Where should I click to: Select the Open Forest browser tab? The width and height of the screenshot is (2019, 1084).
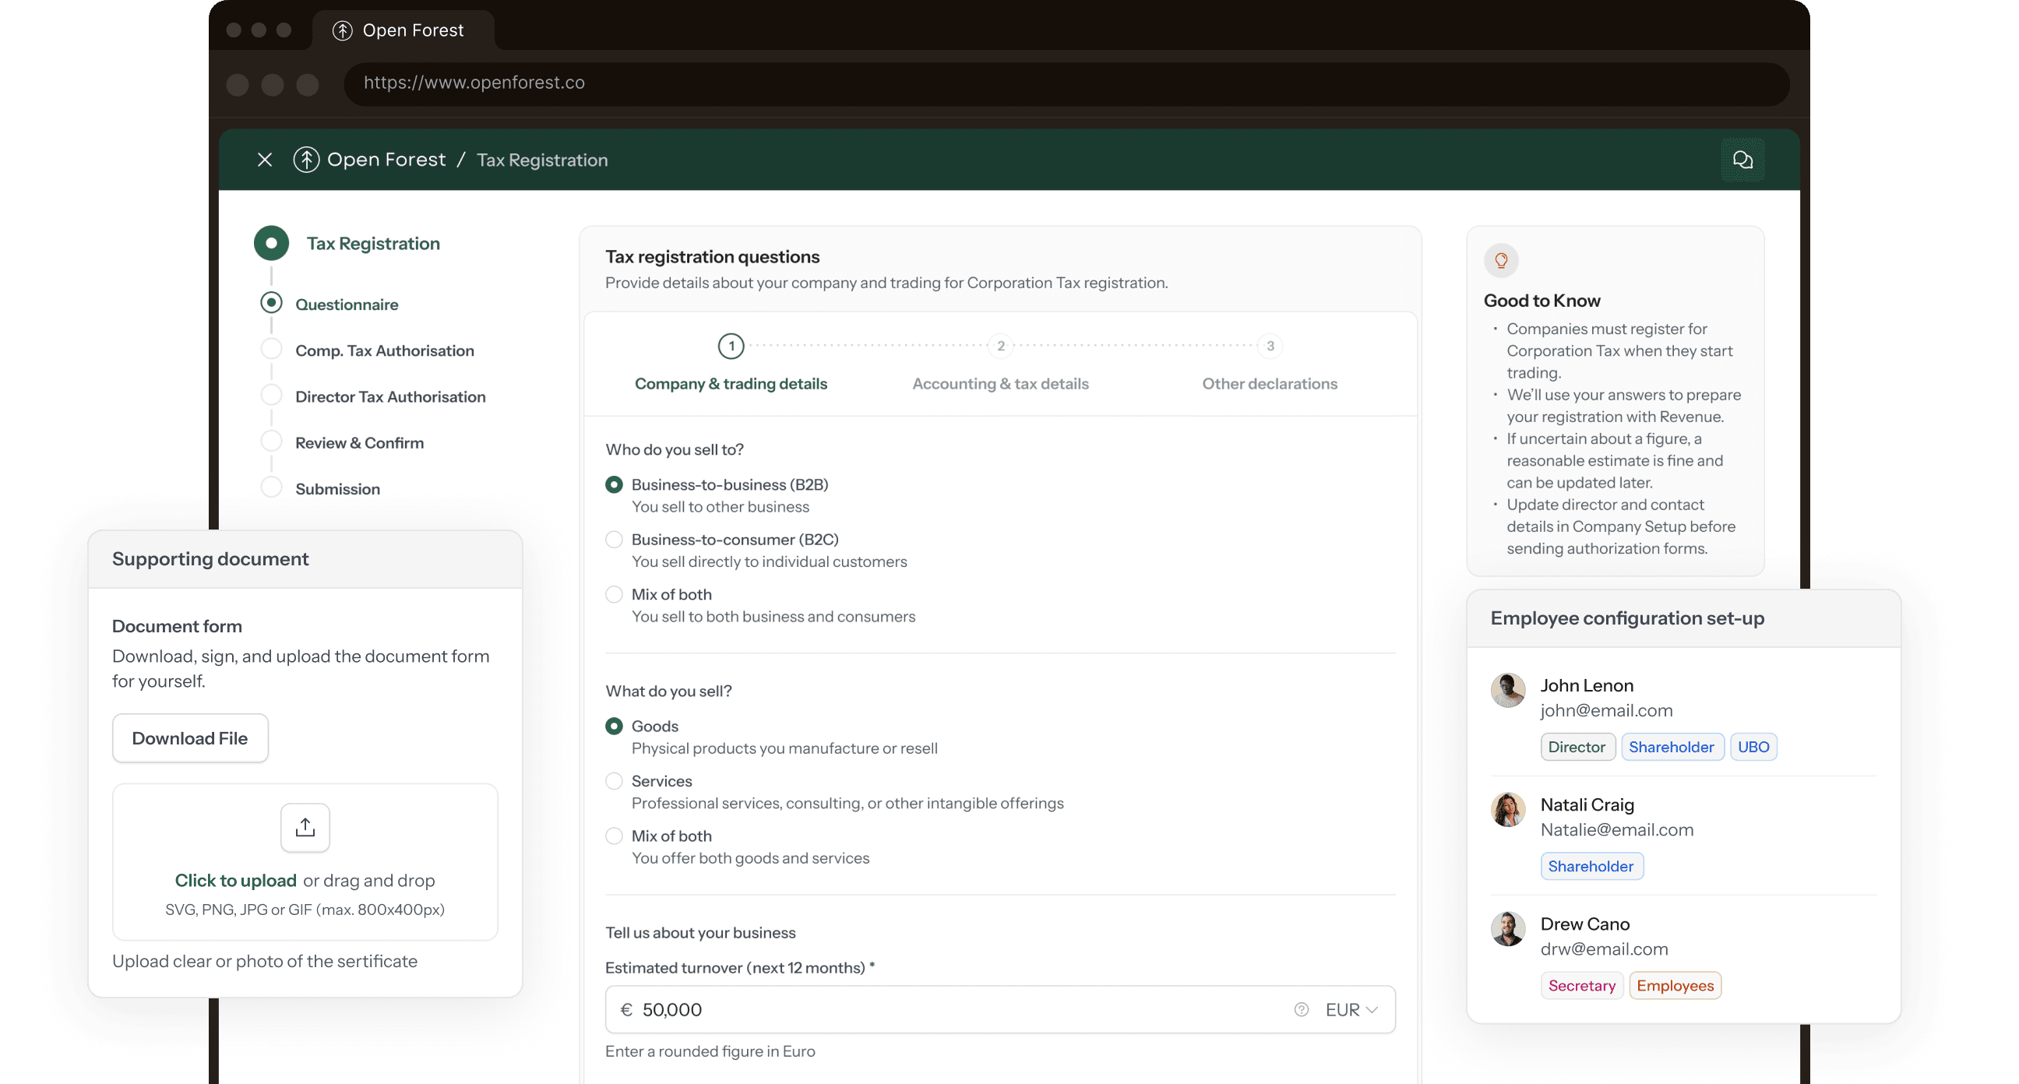[x=403, y=30]
